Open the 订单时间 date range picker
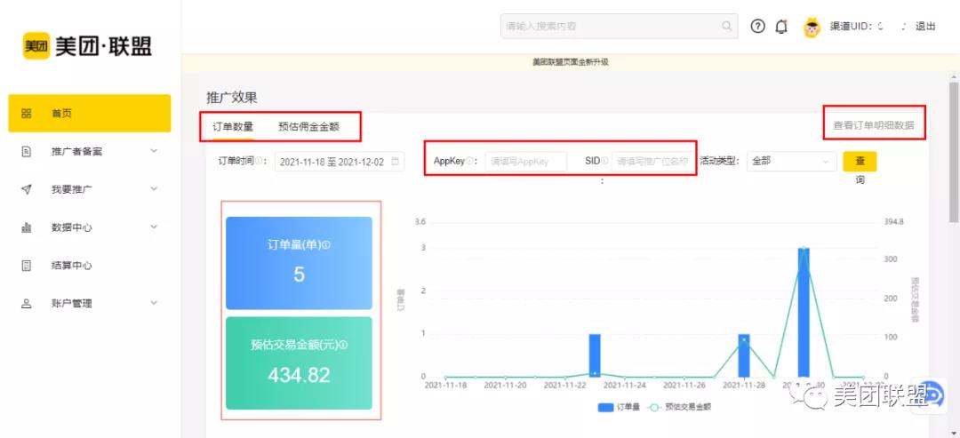This screenshot has width=960, height=438. (340, 162)
